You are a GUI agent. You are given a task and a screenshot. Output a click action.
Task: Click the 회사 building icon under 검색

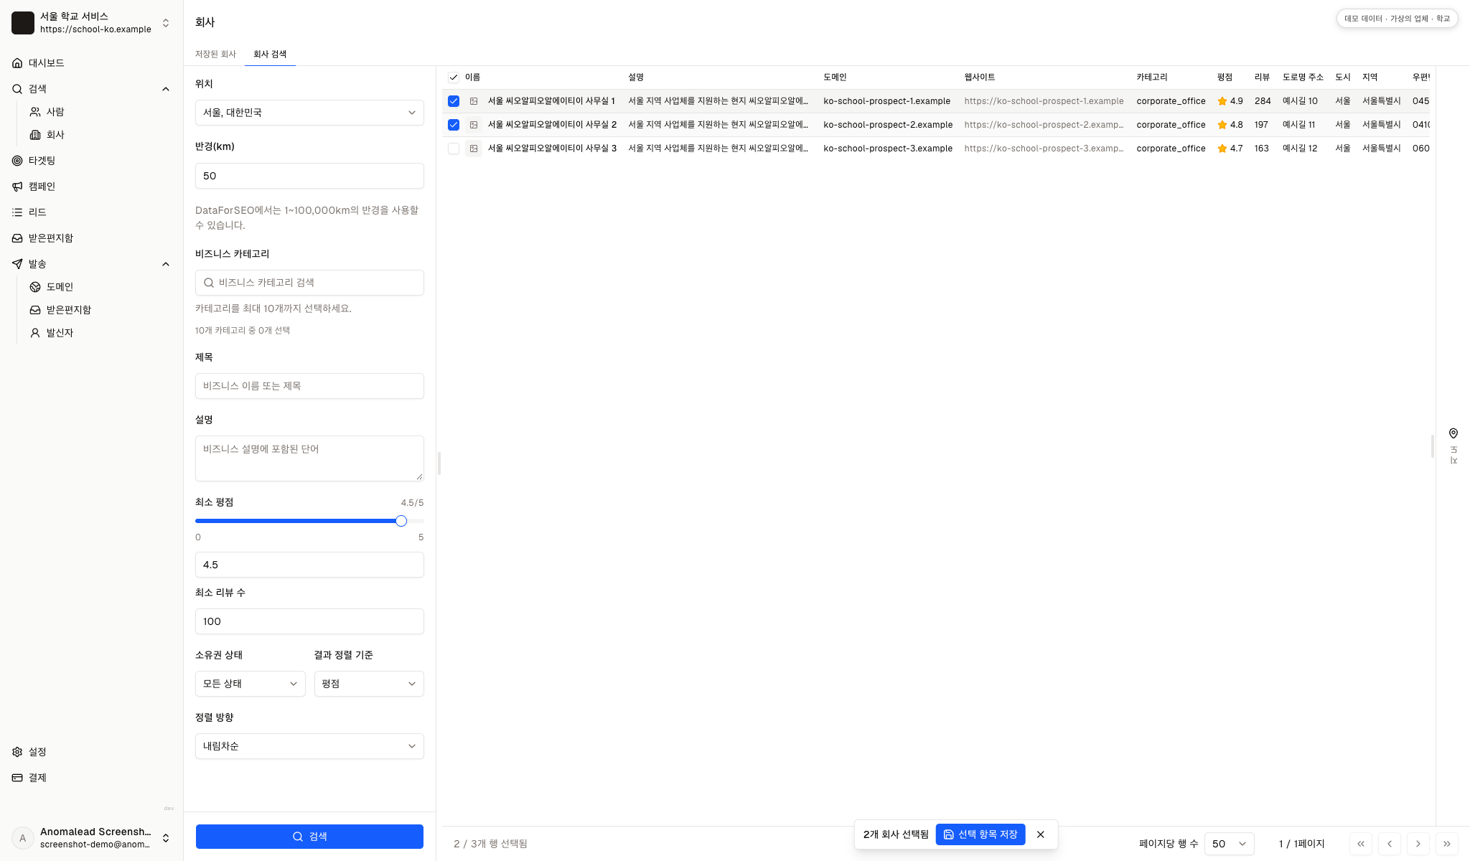(x=35, y=135)
